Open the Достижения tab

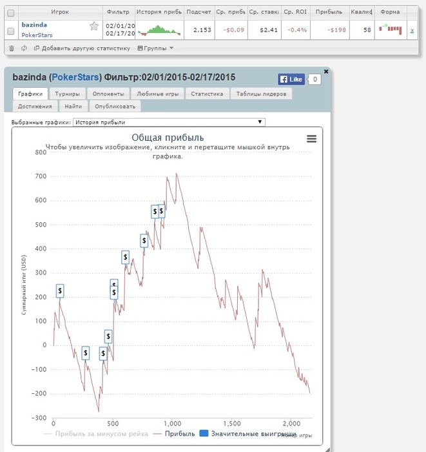[35, 107]
